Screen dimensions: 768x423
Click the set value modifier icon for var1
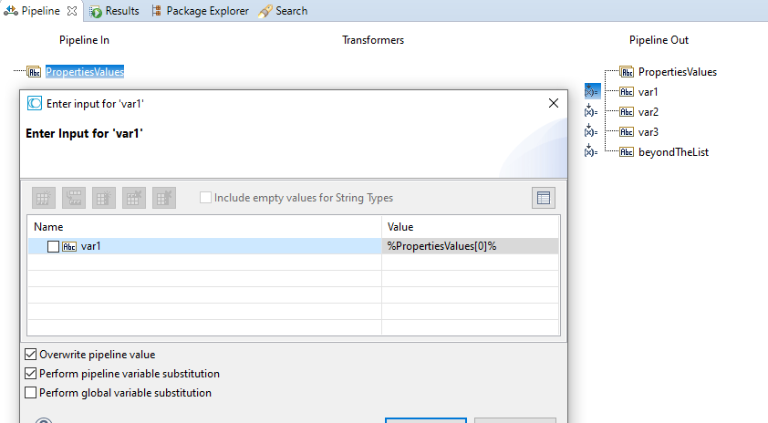tap(592, 91)
